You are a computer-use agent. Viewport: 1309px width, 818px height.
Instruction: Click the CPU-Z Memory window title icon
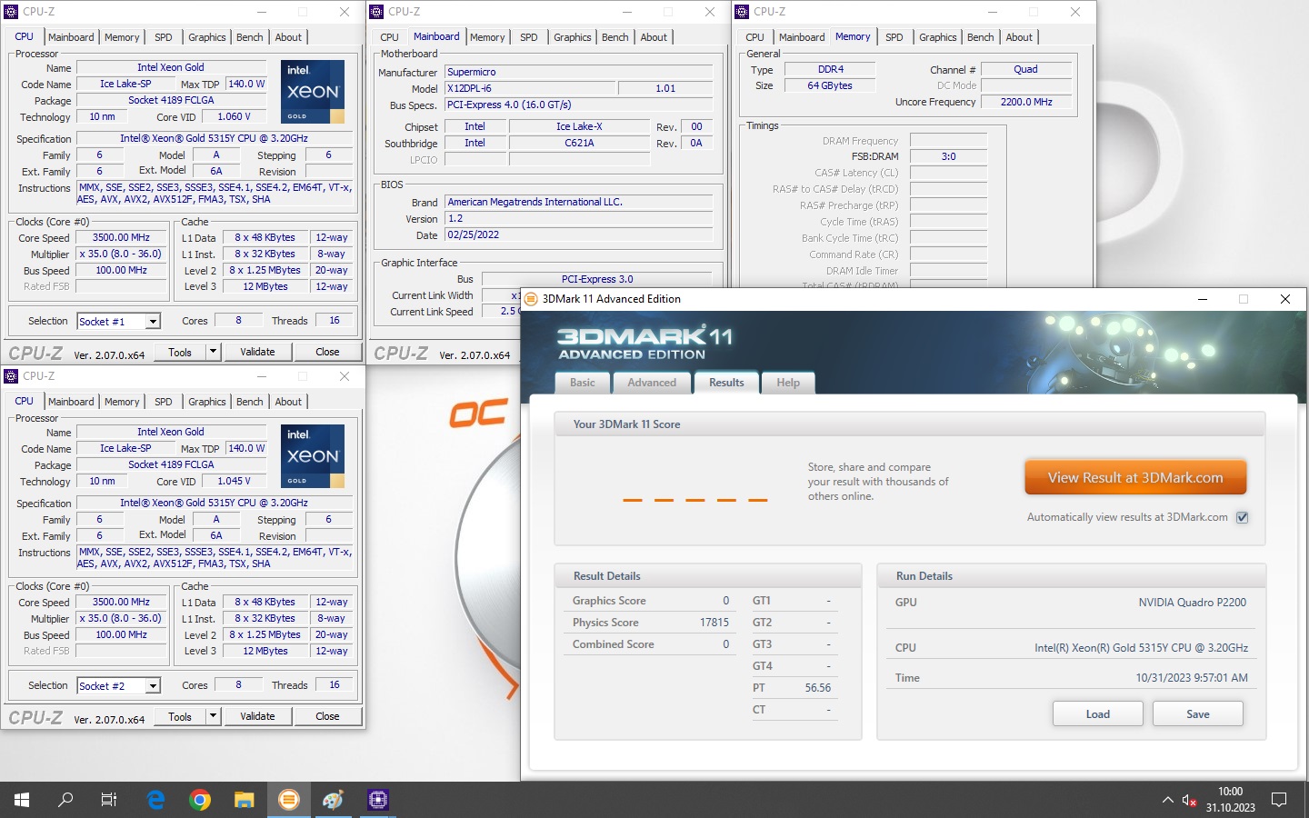click(742, 12)
